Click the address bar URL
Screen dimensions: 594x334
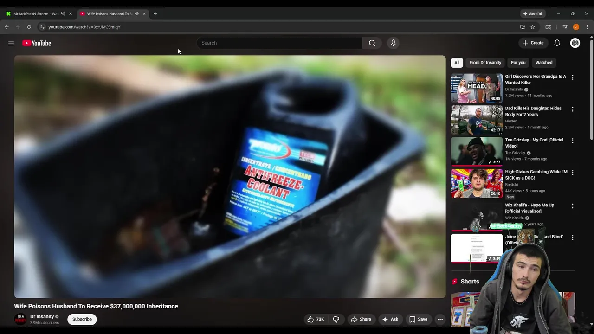[x=84, y=27]
